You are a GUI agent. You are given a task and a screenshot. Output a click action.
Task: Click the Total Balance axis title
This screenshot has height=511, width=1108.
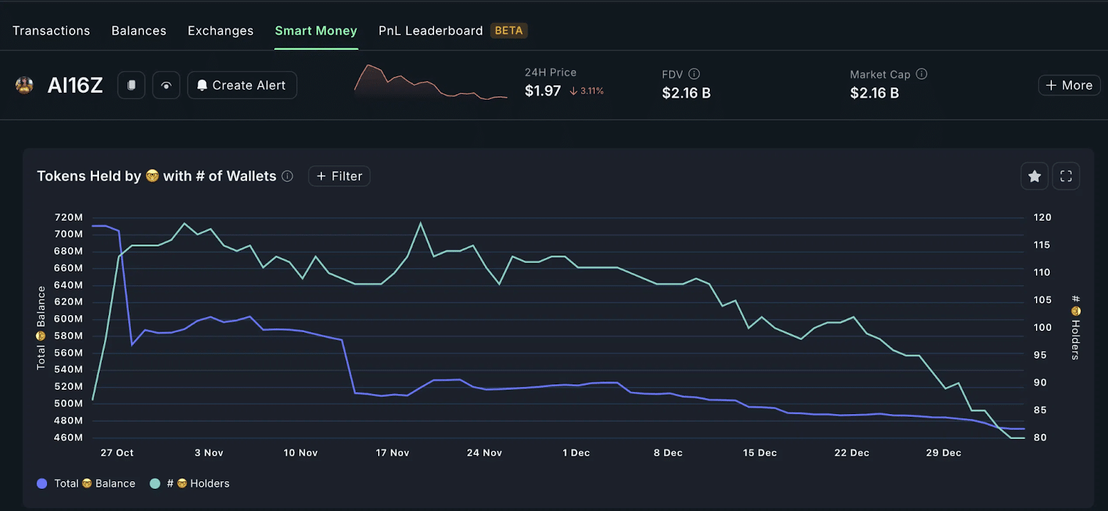(41, 328)
